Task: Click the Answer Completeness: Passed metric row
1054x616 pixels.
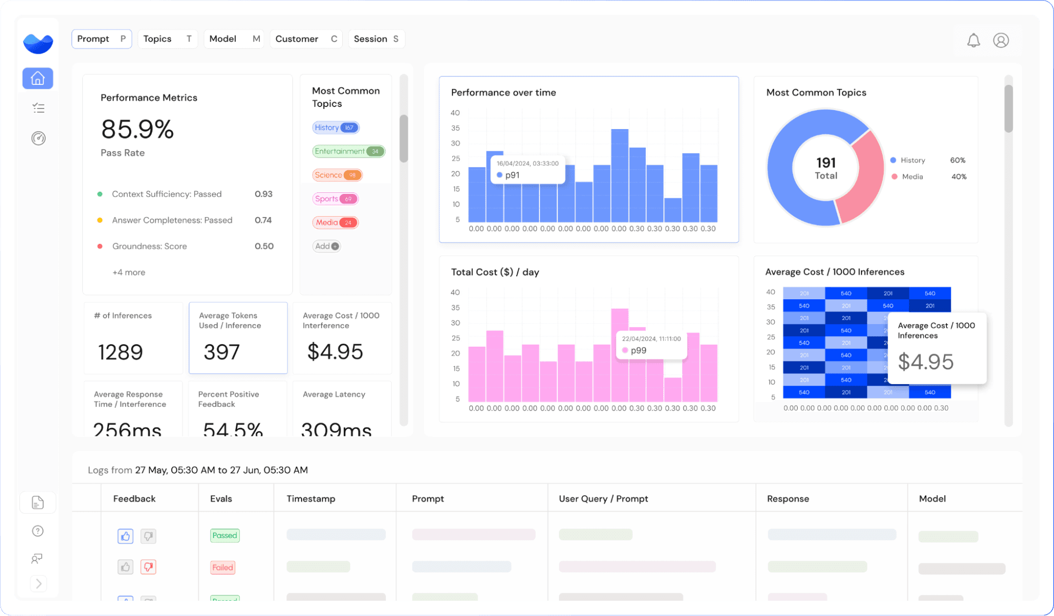Action: 185,220
